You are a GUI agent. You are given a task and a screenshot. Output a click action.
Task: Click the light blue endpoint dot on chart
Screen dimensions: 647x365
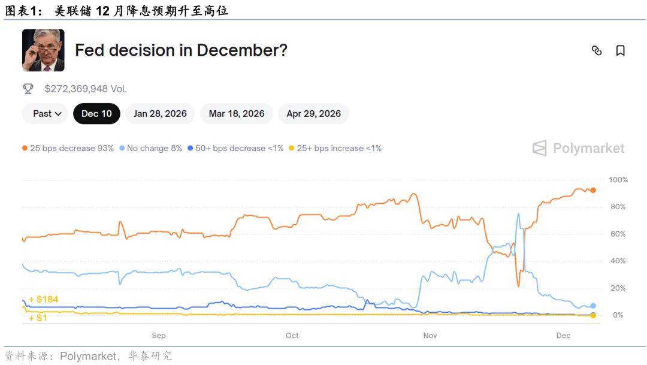point(592,306)
